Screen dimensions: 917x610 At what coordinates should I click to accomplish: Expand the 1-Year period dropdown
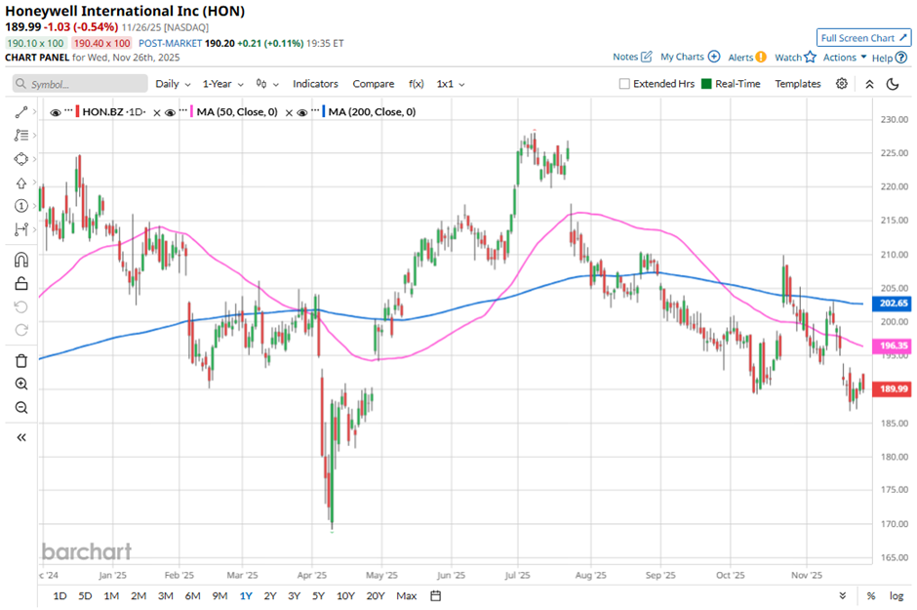pyautogui.click(x=223, y=84)
